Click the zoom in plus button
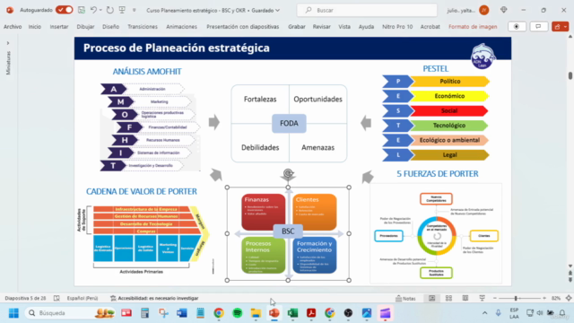 tap(544, 299)
